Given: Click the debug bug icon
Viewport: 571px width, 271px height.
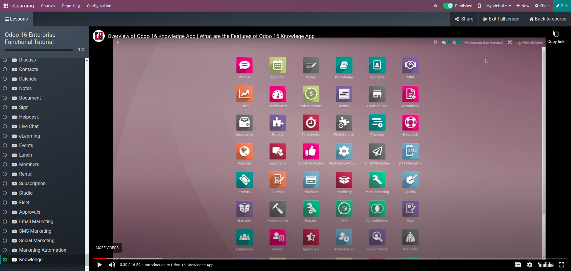Looking at the screenshot, I should [x=435, y=6].
